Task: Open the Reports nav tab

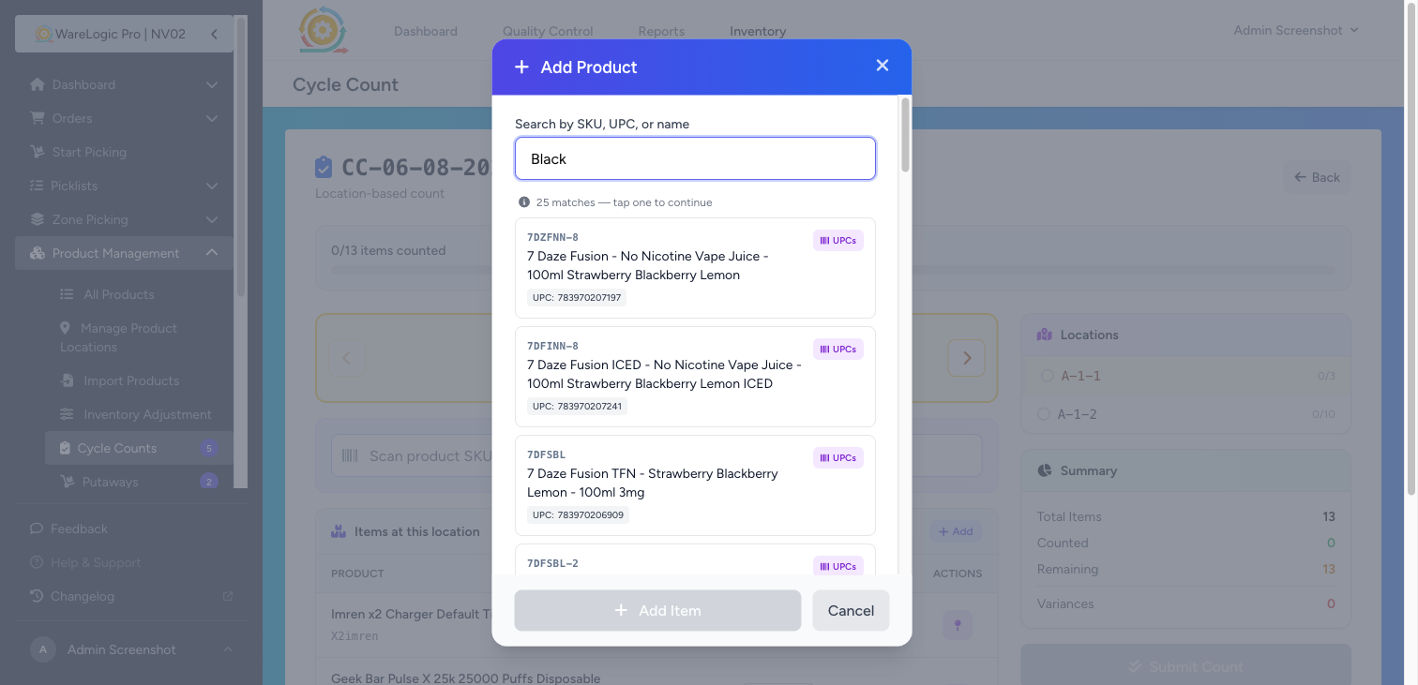Action: pos(661,31)
